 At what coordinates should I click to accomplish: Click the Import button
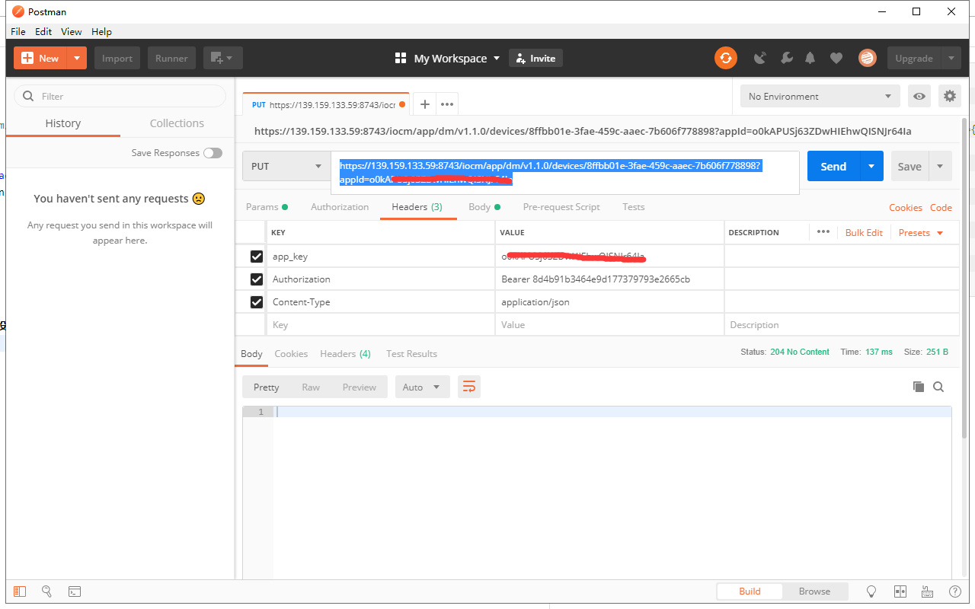117,58
